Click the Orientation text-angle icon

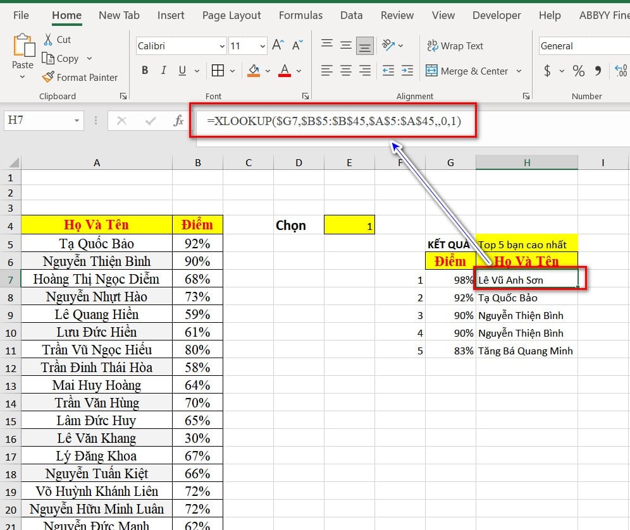pyautogui.click(x=388, y=45)
